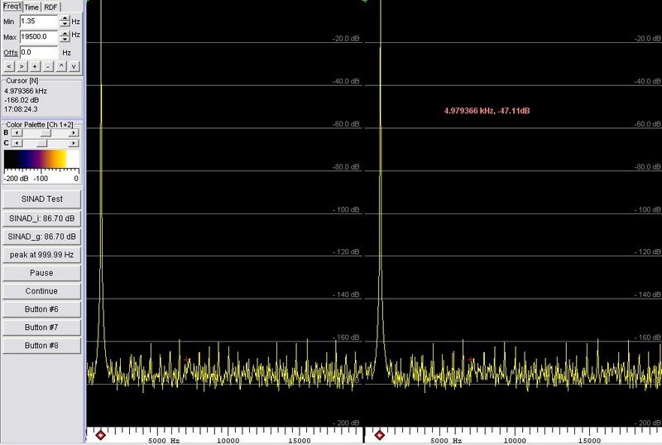The image size is (662, 445).
Task: Click the Max frequency input field
Action: [38, 36]
